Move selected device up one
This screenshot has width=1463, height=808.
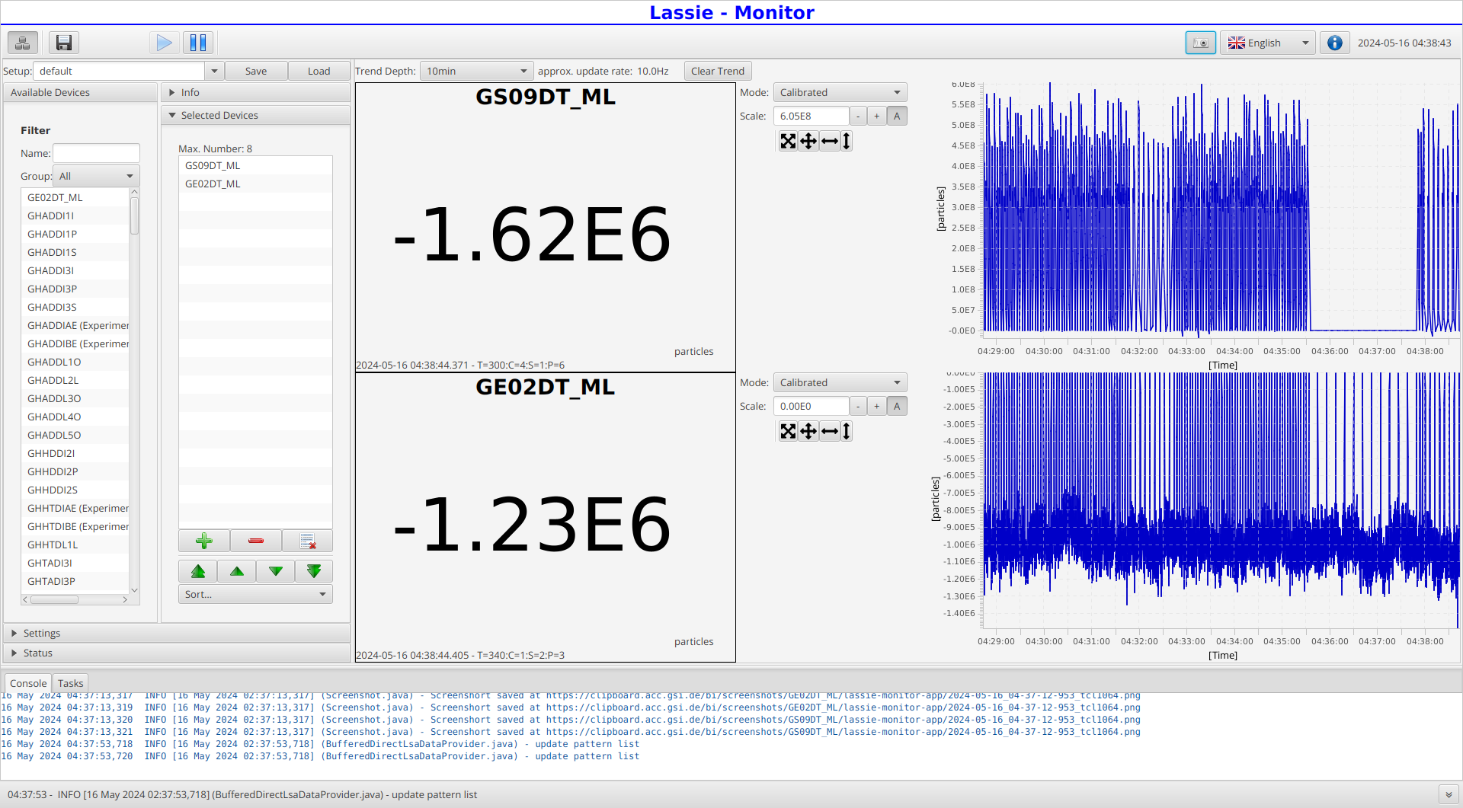pyautogui.click(x=237, y=571)
